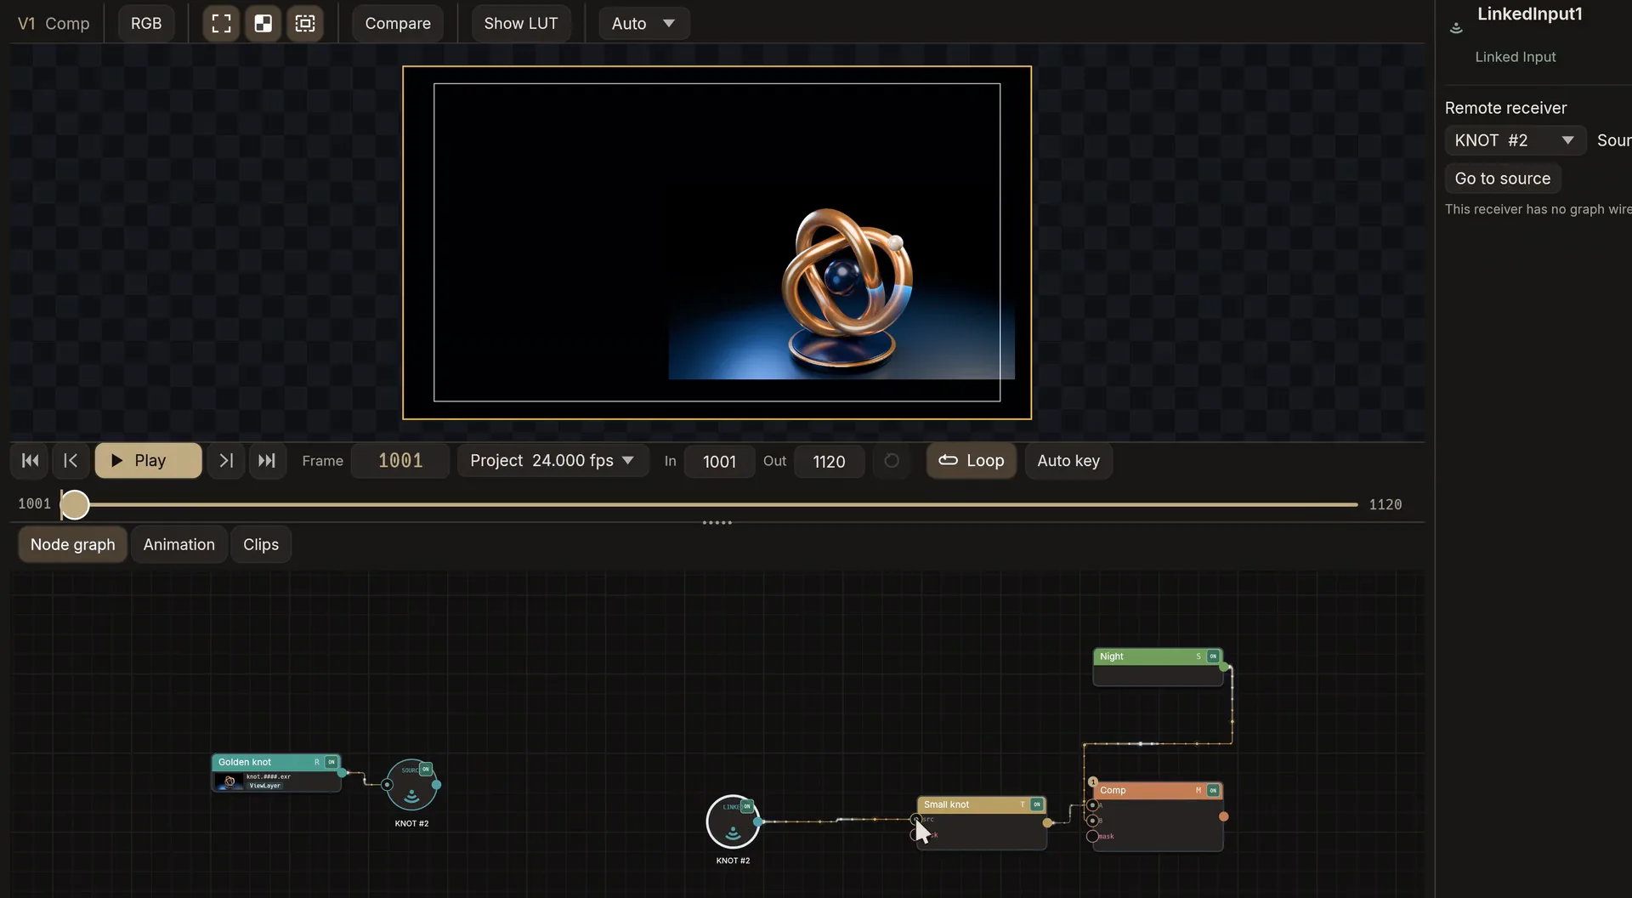The height and width of the screenshot is (898, 1632).
Task: Open the Remote receiver KNOT #2 dropdown
Action: click(x=1515, y=140)
